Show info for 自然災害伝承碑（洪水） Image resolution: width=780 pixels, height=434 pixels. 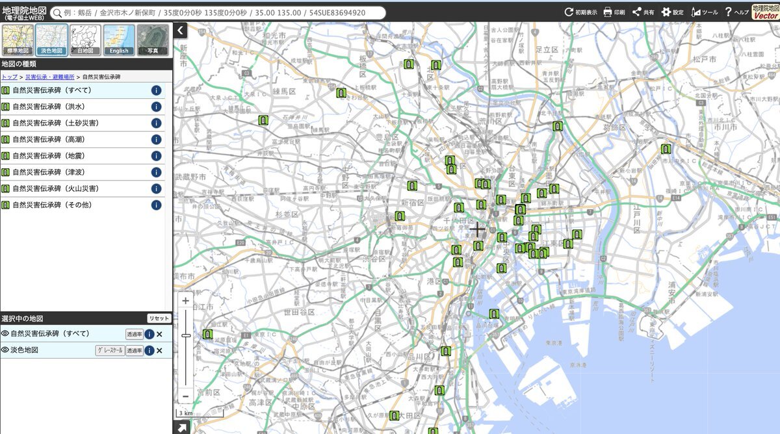(x=156, y=107)
